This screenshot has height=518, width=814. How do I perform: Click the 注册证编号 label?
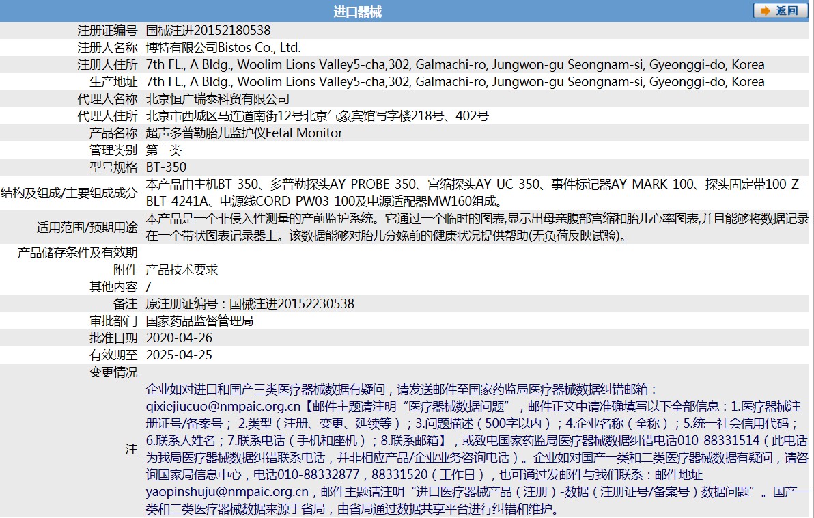click(107, 31)
